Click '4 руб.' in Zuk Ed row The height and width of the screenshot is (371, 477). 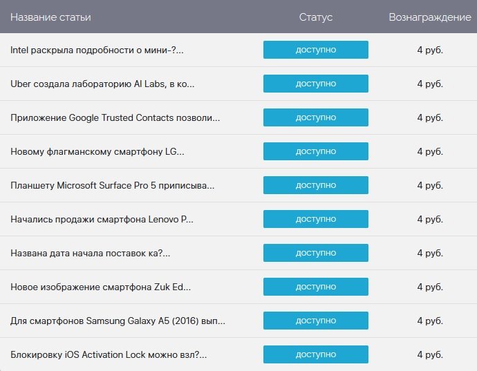pyautogui.click(x=430, y=287)
